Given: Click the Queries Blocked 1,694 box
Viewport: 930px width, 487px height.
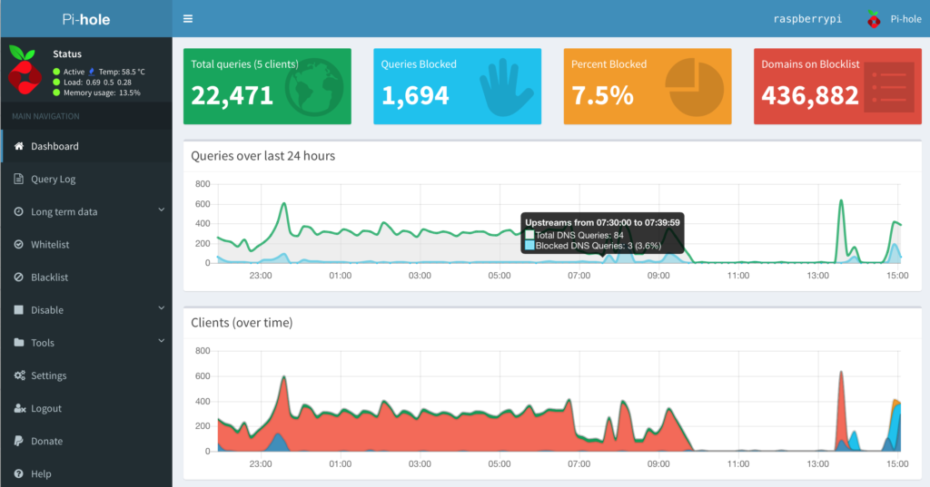Looking at the screenshot, I should click(x=458, y=86).
